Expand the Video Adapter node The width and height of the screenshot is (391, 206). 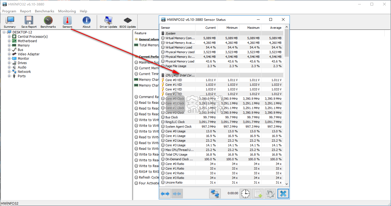[x=9, y=54]
